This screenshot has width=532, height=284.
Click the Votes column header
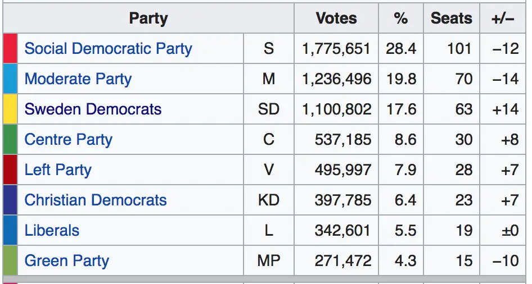tap(336, 19)
